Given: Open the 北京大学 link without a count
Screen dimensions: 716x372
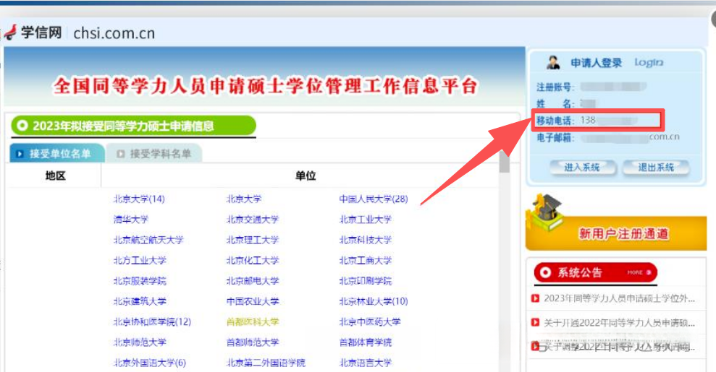Looking at the screenshot, I should 244,199.
